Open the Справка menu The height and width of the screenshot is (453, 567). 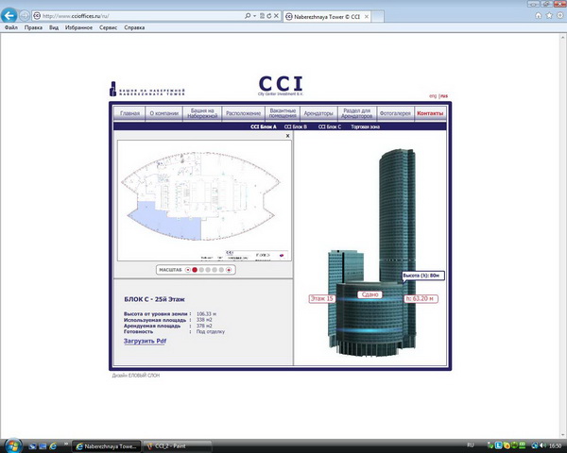click(134, 27)
